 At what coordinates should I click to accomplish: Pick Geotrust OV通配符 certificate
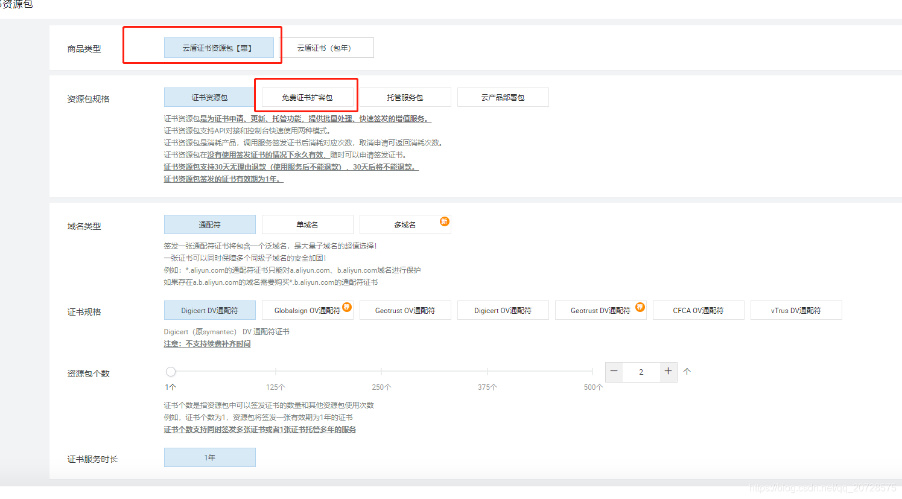(405, 310)
